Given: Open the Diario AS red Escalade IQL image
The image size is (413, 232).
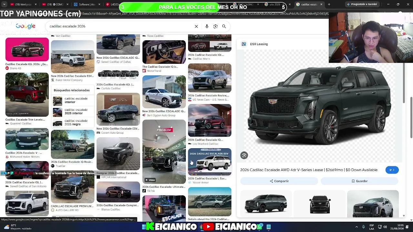Looking at the screenshot, I should (x=27, y=49).
